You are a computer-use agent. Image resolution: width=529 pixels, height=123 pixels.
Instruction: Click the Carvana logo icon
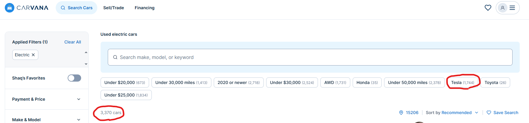point(10,8)
